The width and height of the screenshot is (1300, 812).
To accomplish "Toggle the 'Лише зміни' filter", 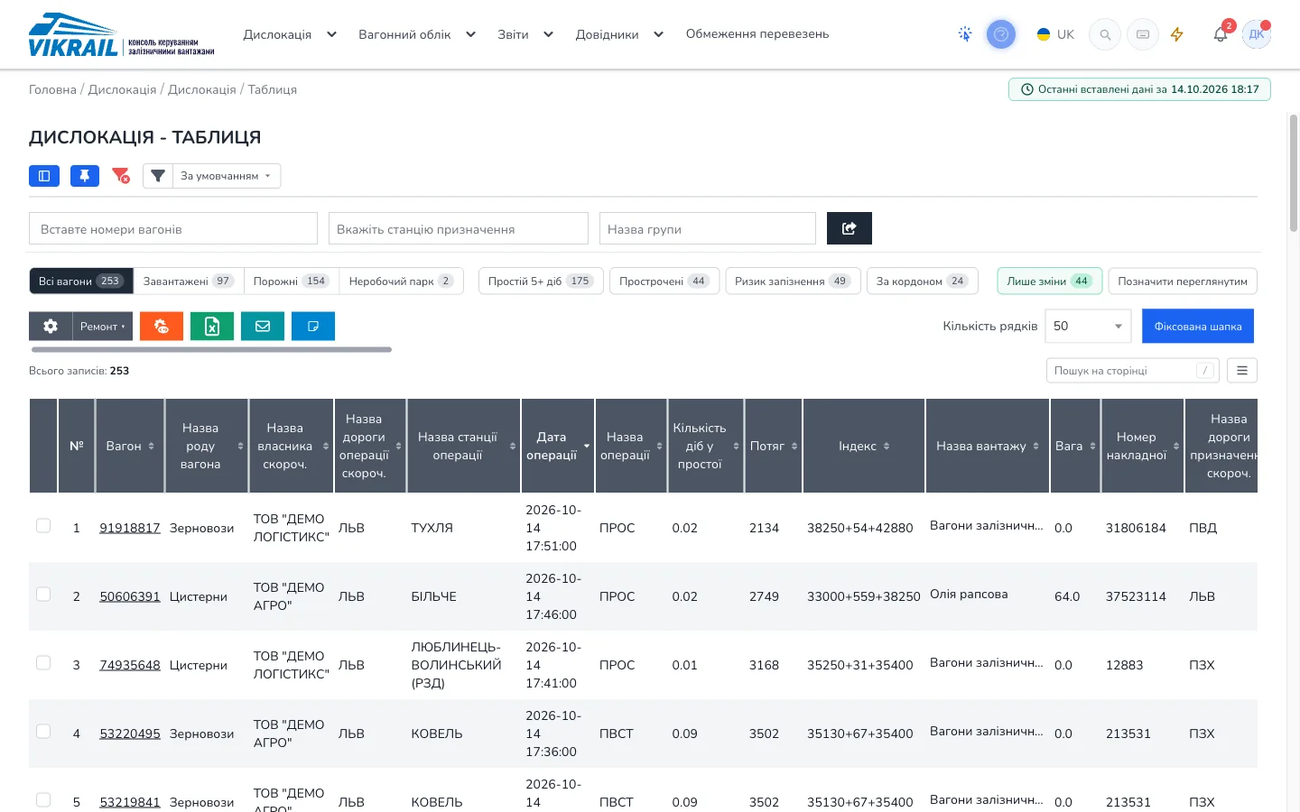I will pos(1050,281).
